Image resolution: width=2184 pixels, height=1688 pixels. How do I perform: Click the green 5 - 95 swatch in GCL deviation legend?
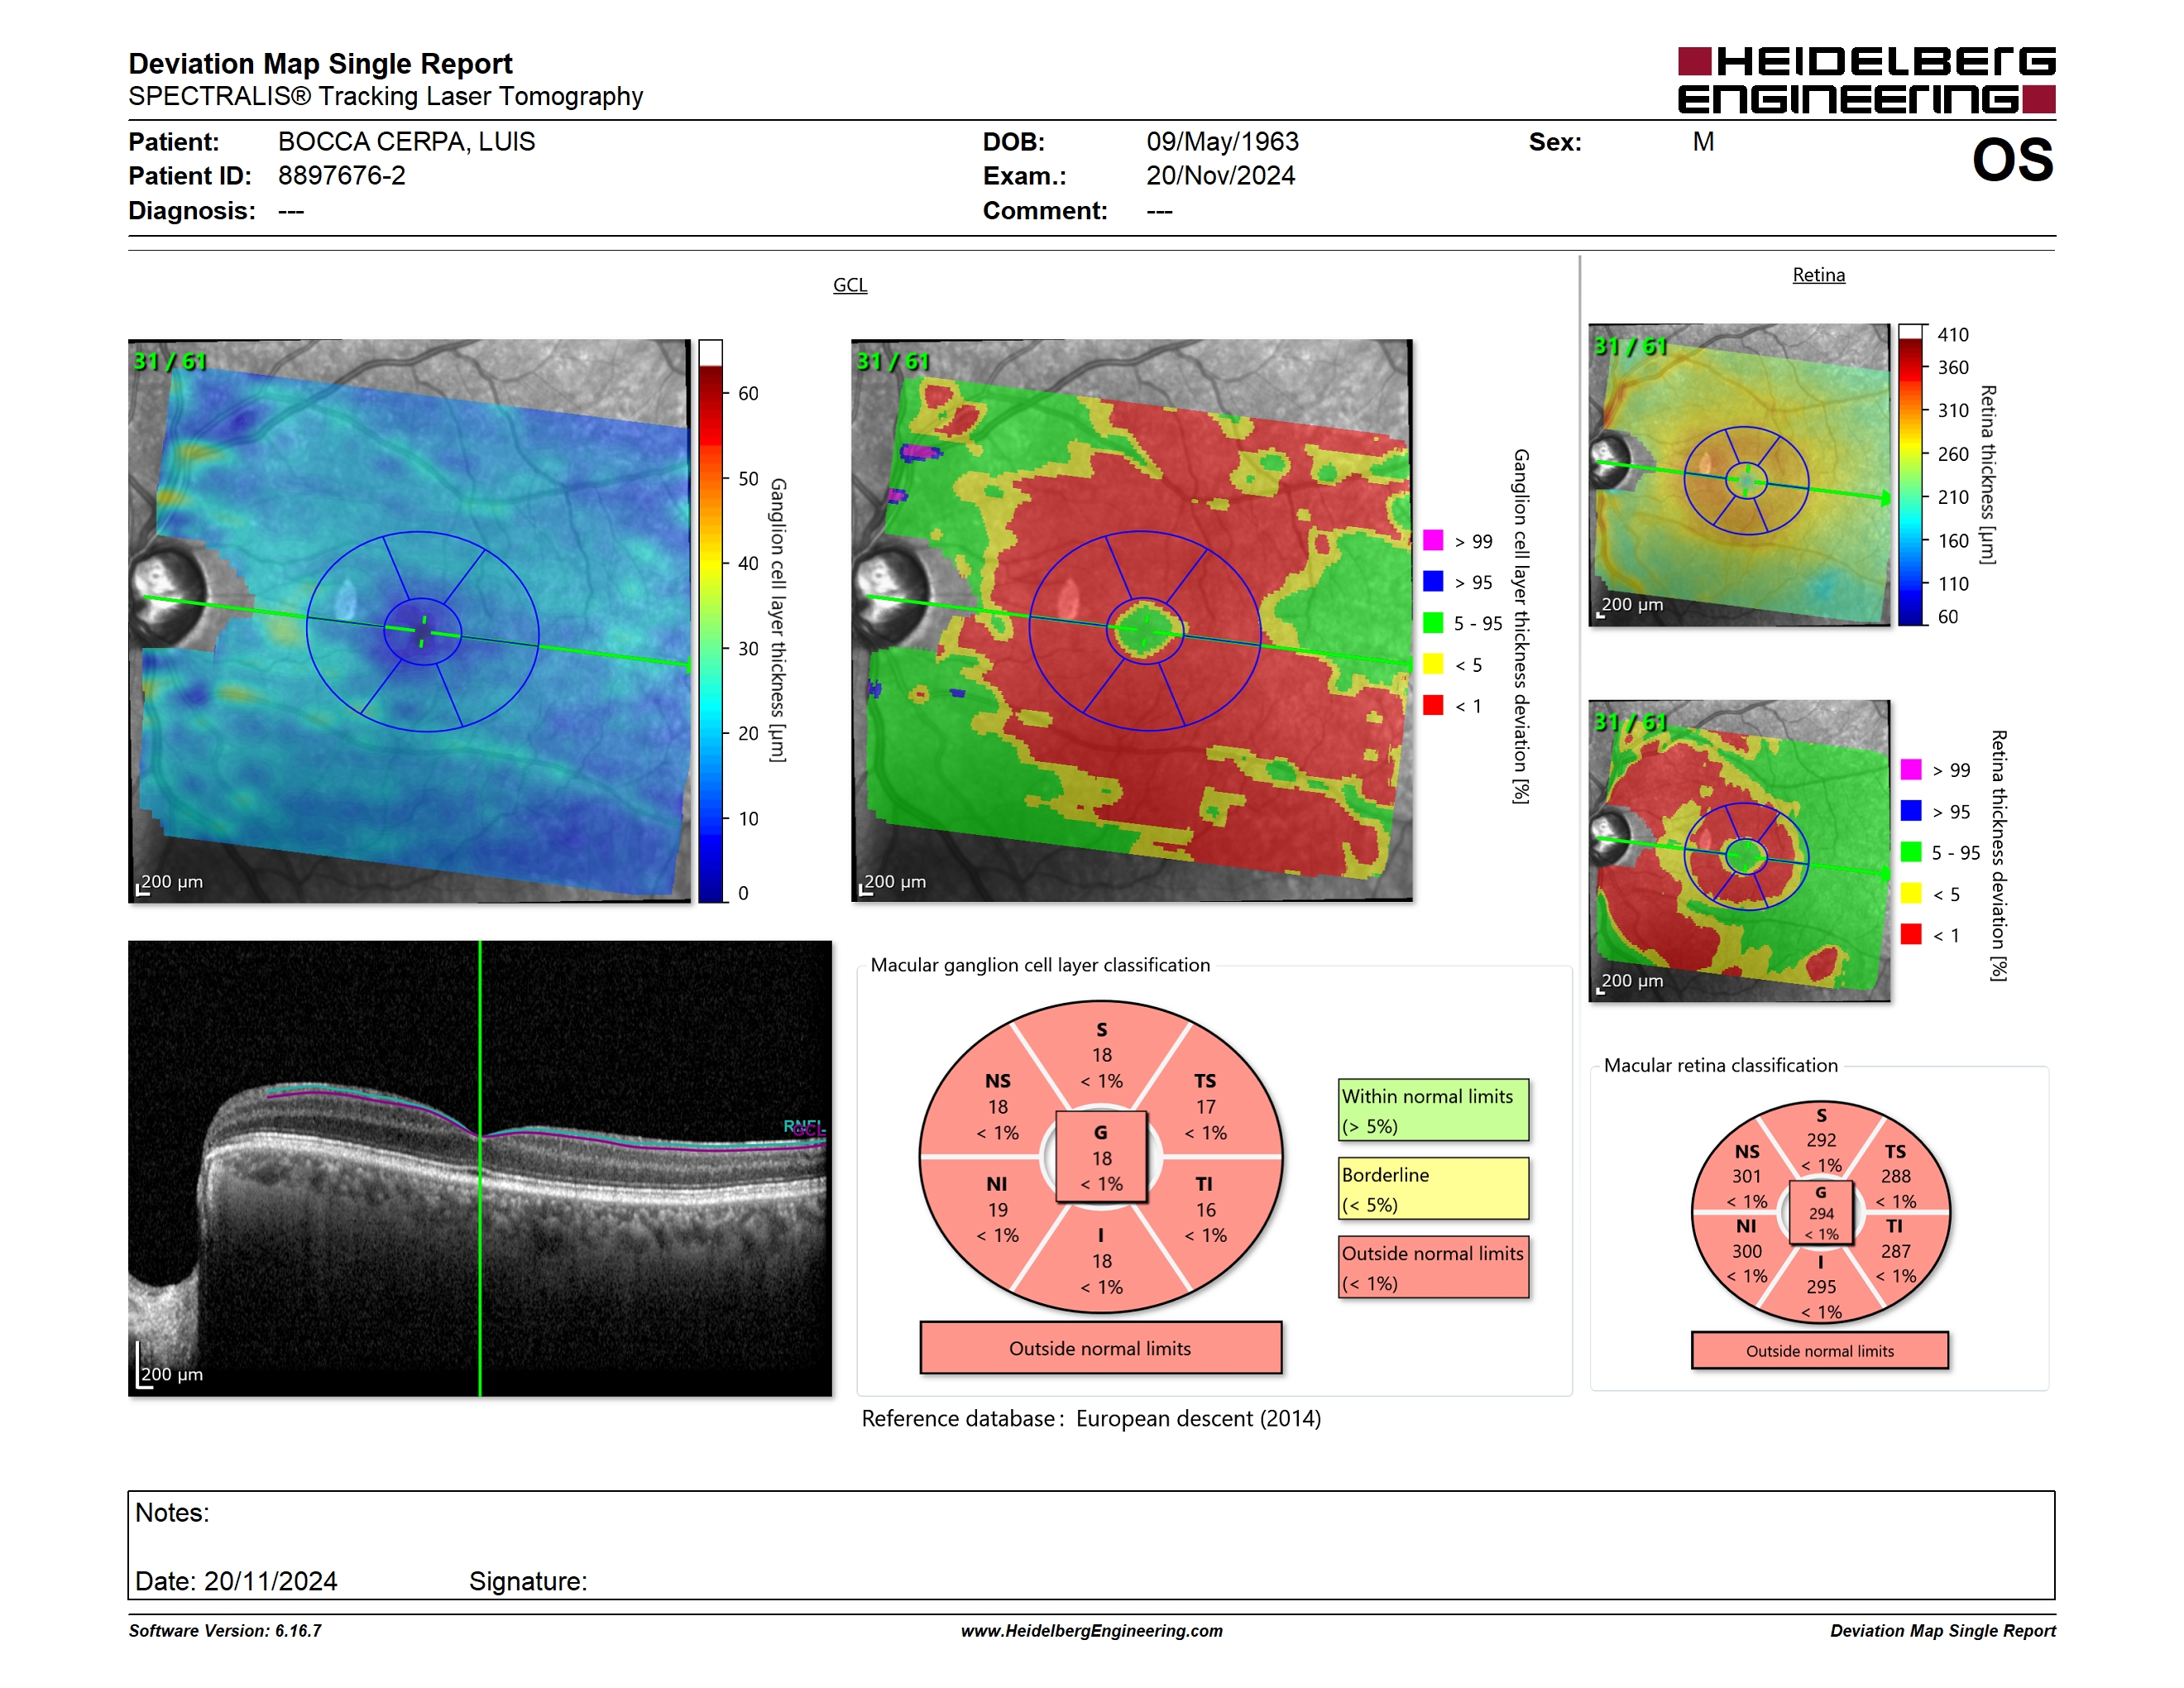coord(1433,623)
